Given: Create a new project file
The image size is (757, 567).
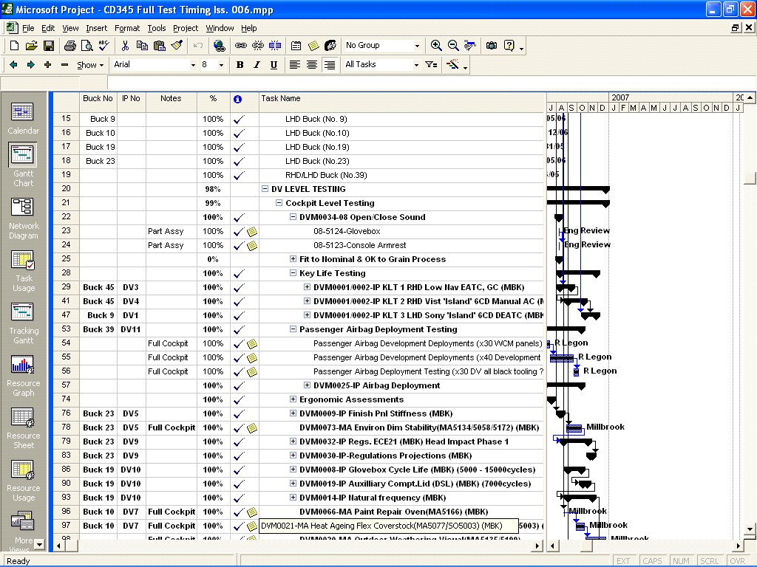Looking at the screenshot, I should pos(14,45).
